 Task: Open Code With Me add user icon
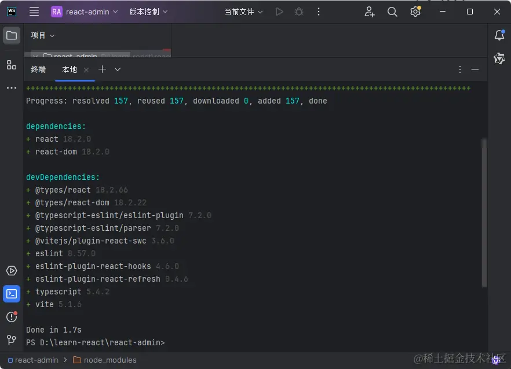pos(369,12)
